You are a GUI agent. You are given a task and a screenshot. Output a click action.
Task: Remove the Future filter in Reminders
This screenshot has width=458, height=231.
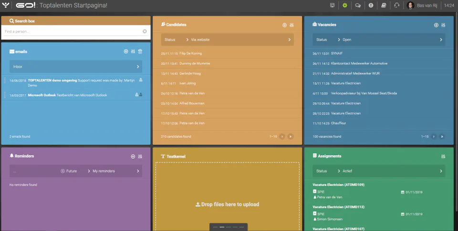click(62, 171)
